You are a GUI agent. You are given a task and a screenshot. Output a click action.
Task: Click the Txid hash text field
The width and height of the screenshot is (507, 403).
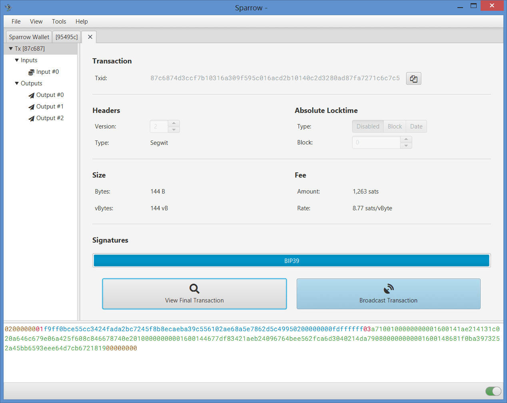coord(275,78)
